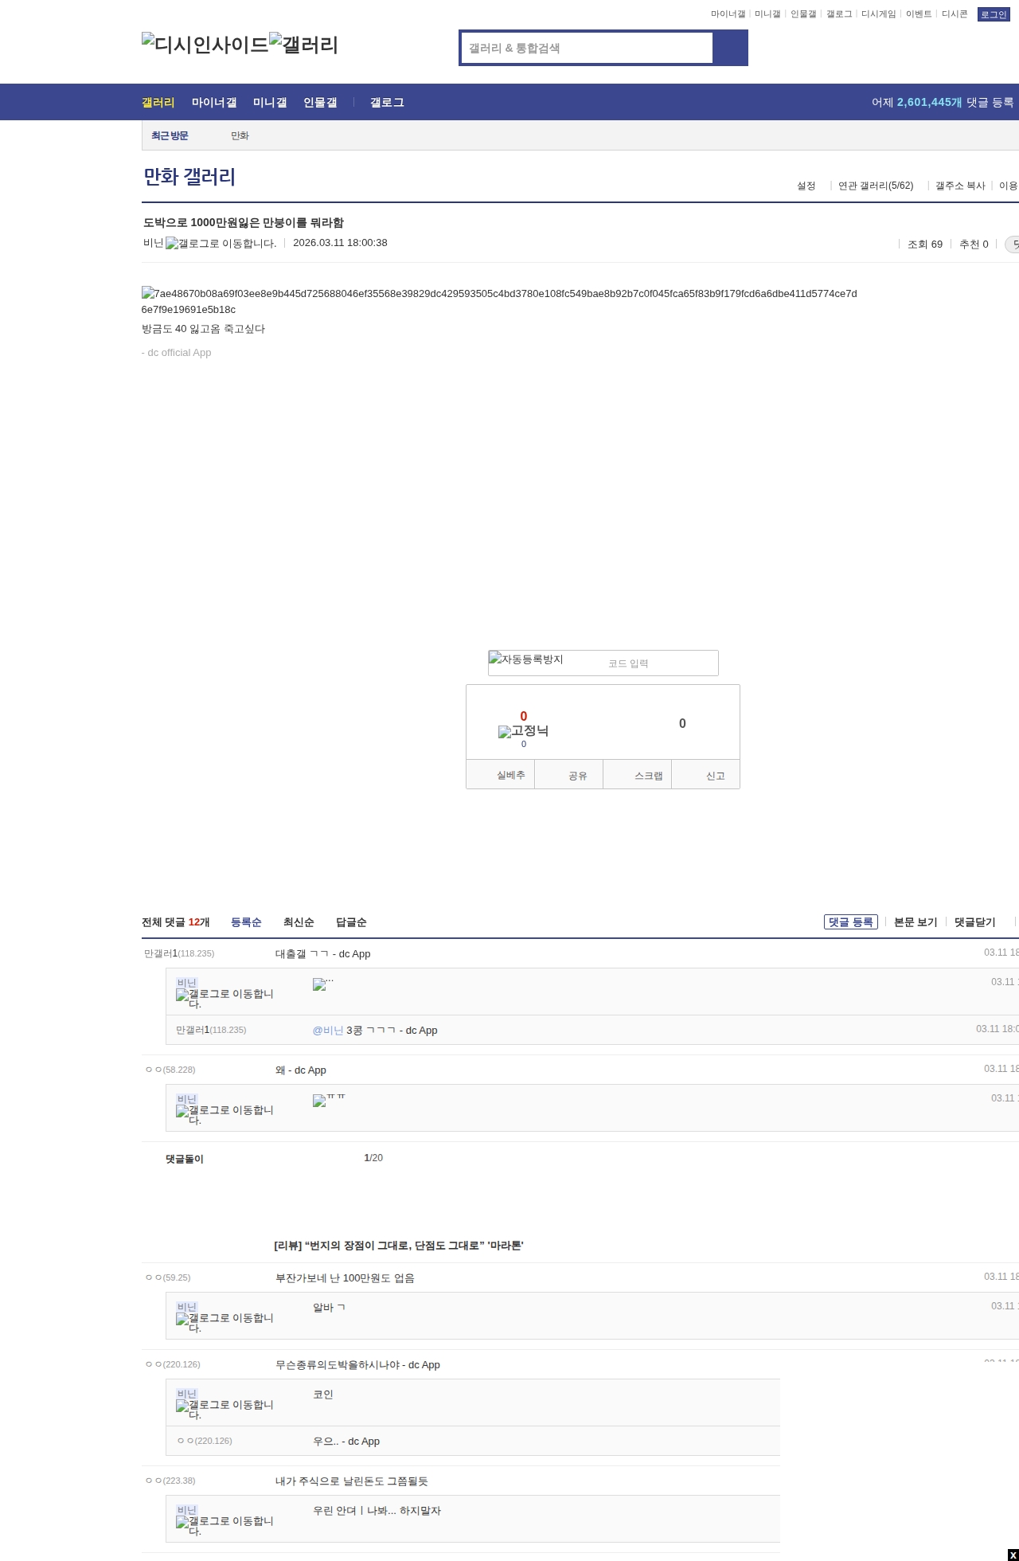Click yesterday's comment count 2,601,445개

930,103
